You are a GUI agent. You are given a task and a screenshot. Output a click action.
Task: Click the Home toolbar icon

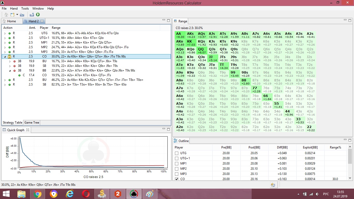tap(6, 15)
